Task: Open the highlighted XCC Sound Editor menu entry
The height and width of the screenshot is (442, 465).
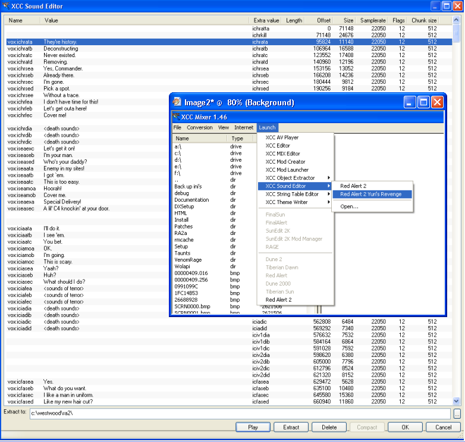Action: [x=295, y=186]
